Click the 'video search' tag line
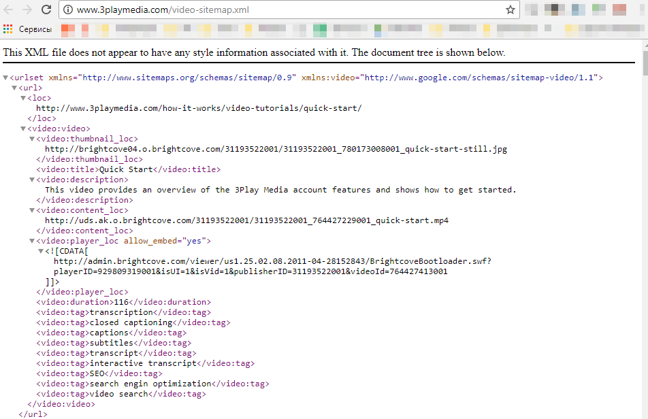 pos(121,394)
